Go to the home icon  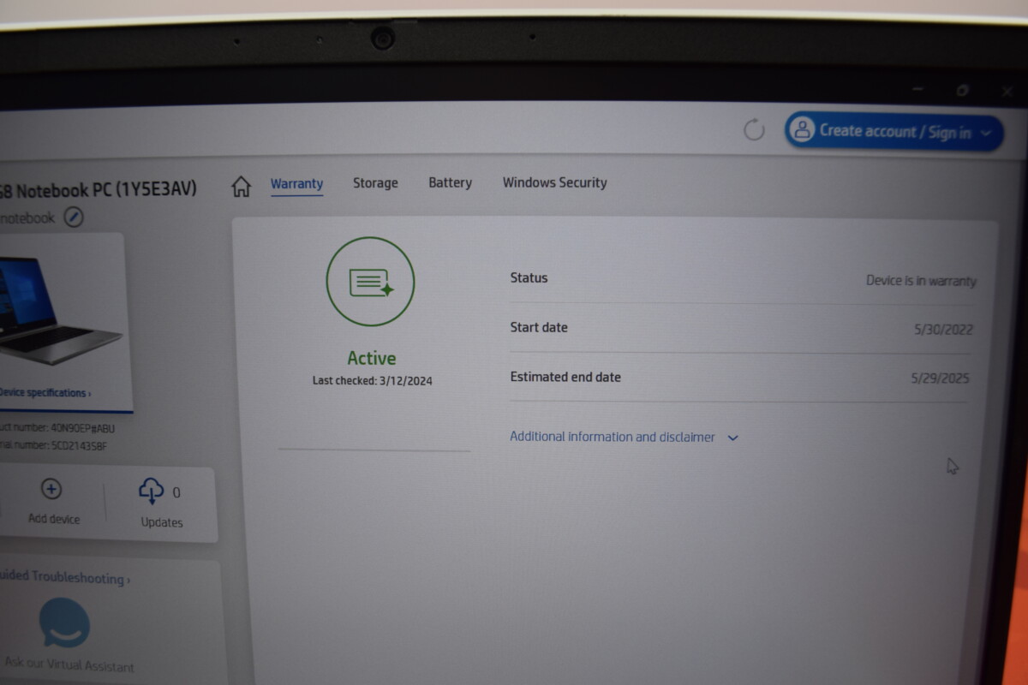tap(242, 186)
